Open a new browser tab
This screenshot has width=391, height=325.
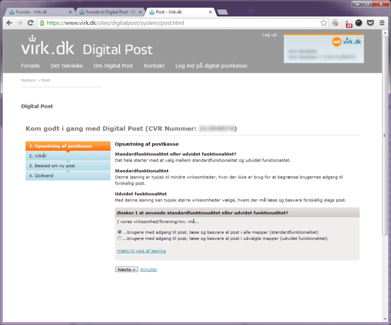pyautogui.click(x=222, y=12)
